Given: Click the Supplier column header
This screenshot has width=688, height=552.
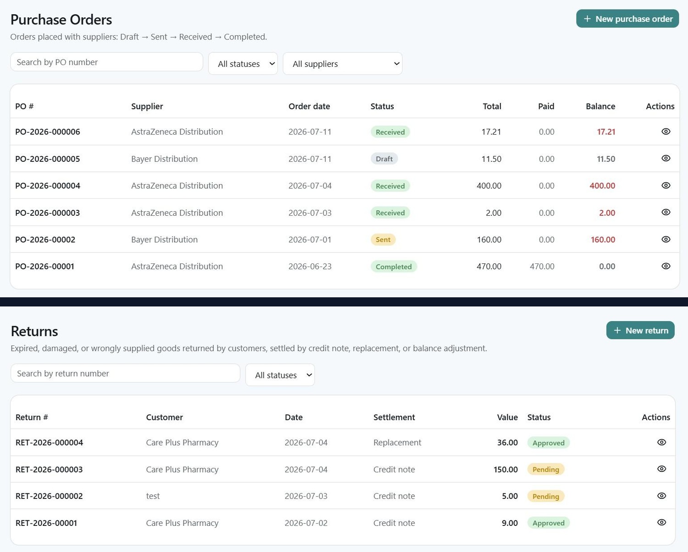Looking at the screenshot, I should point(147,106).
